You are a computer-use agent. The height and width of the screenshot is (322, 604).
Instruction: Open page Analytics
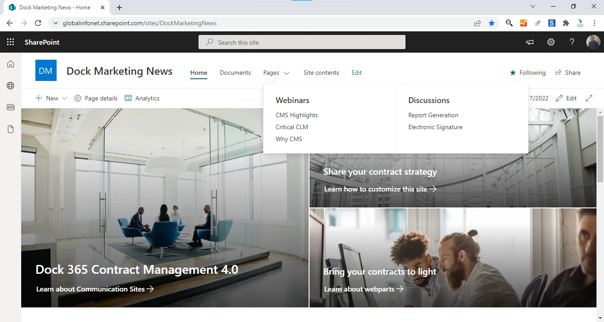coord(142,98)
